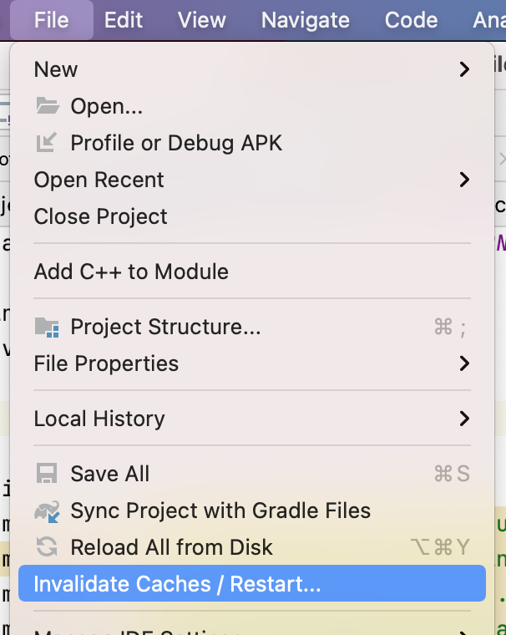The image size is (506, 635).
Task: Open the Navigate menu
Action: (x=306, y=19)
